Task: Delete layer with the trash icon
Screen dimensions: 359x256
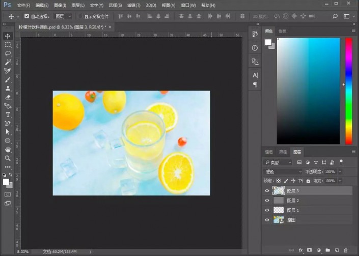Action: 346,250
